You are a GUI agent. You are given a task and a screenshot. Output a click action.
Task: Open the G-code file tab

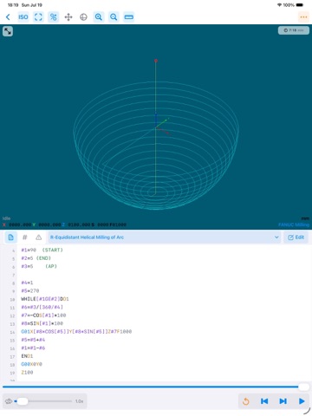pyautogui.click(x=10, y=237)
